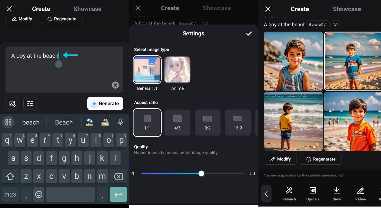Image resolution: width=381 pixels, height=208 pixels.
Task: Click the Generate button
Action: pyautogui.click(x=105, y=103)
